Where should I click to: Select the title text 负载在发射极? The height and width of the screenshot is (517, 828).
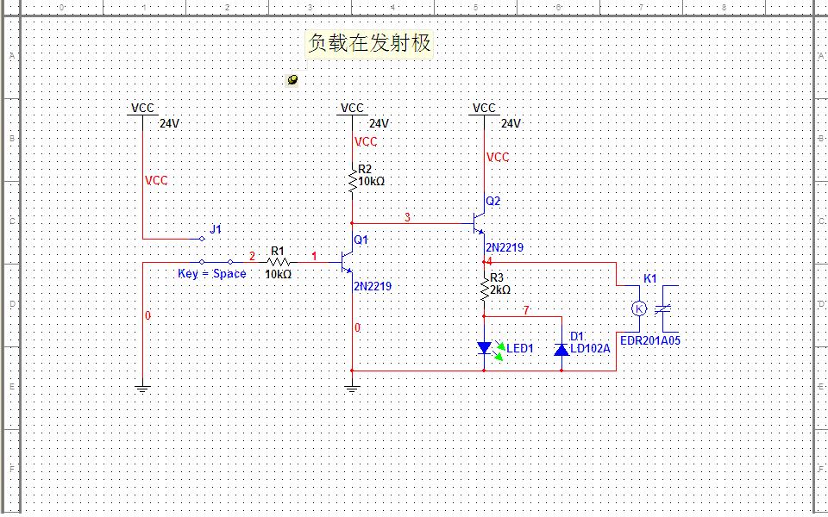[369, 43]
